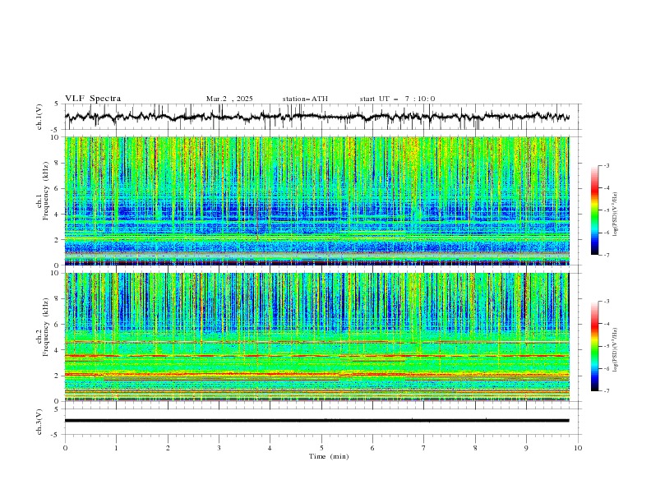Click the 2 kHz tick label on ch.1 axis

point(58,239)
